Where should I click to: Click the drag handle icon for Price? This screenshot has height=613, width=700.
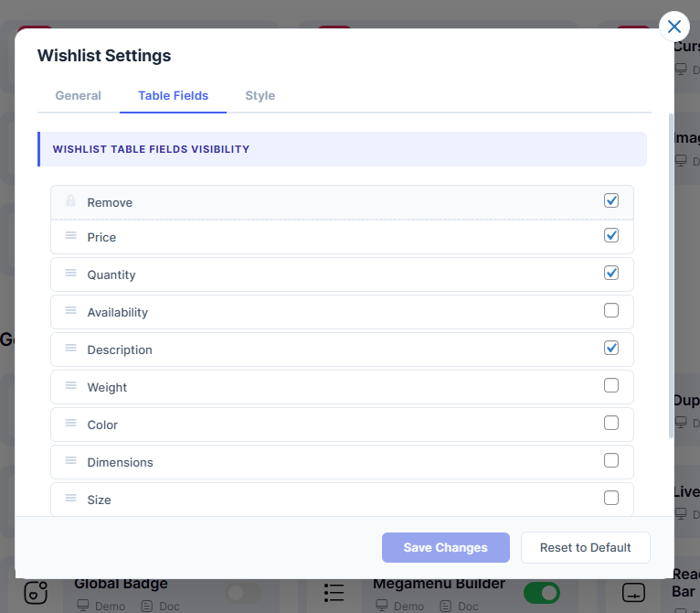coord(70,236)
